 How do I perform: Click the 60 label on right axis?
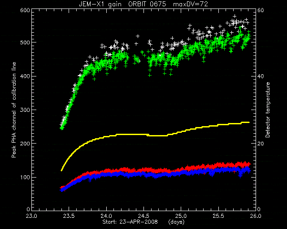pos(261,10)
